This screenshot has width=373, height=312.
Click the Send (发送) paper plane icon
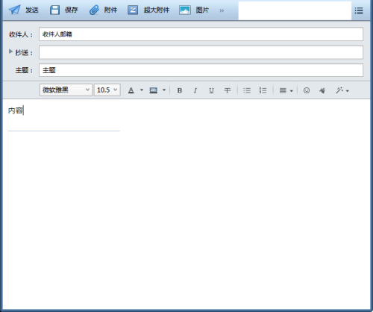coord(15,10)
